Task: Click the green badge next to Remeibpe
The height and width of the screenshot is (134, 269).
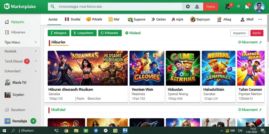Action: tap(33, 121)
